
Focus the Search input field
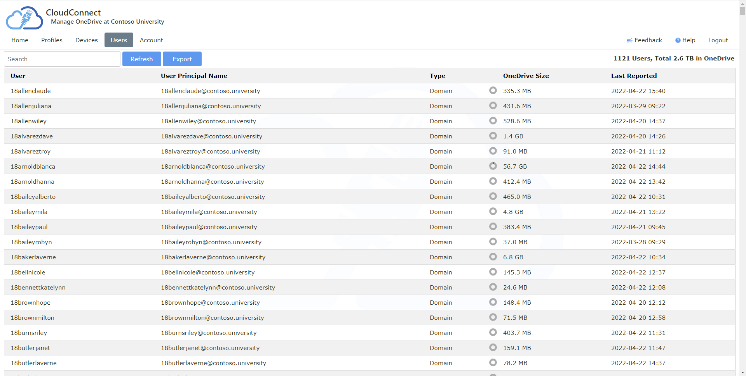tap(62, 59)
